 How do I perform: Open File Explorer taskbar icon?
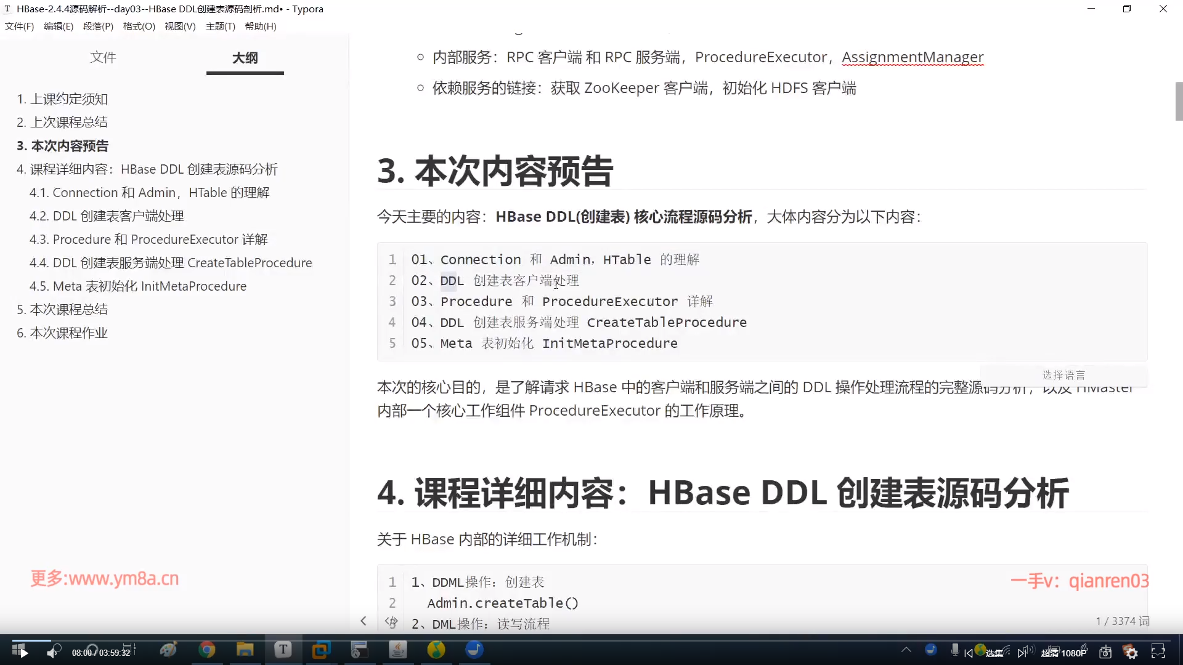click(x=245, y=650)
